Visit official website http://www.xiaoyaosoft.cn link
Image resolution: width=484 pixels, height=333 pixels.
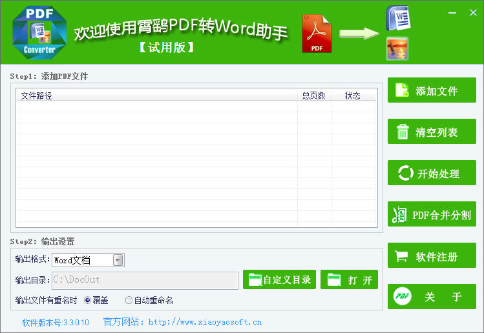(205, 322)
